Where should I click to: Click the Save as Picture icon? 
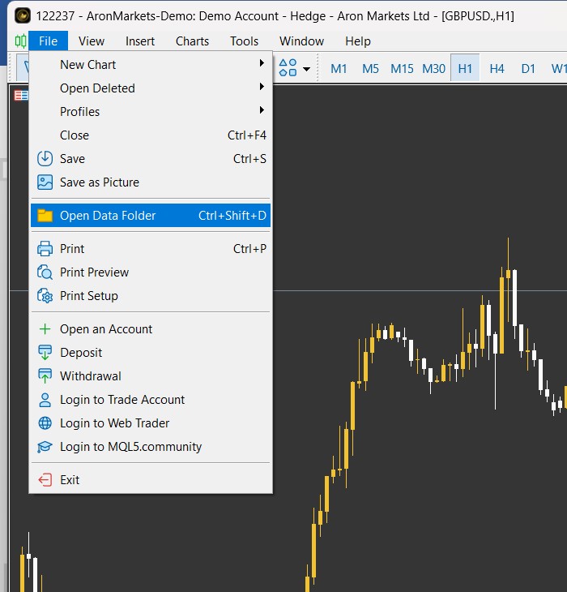(45, 182)
